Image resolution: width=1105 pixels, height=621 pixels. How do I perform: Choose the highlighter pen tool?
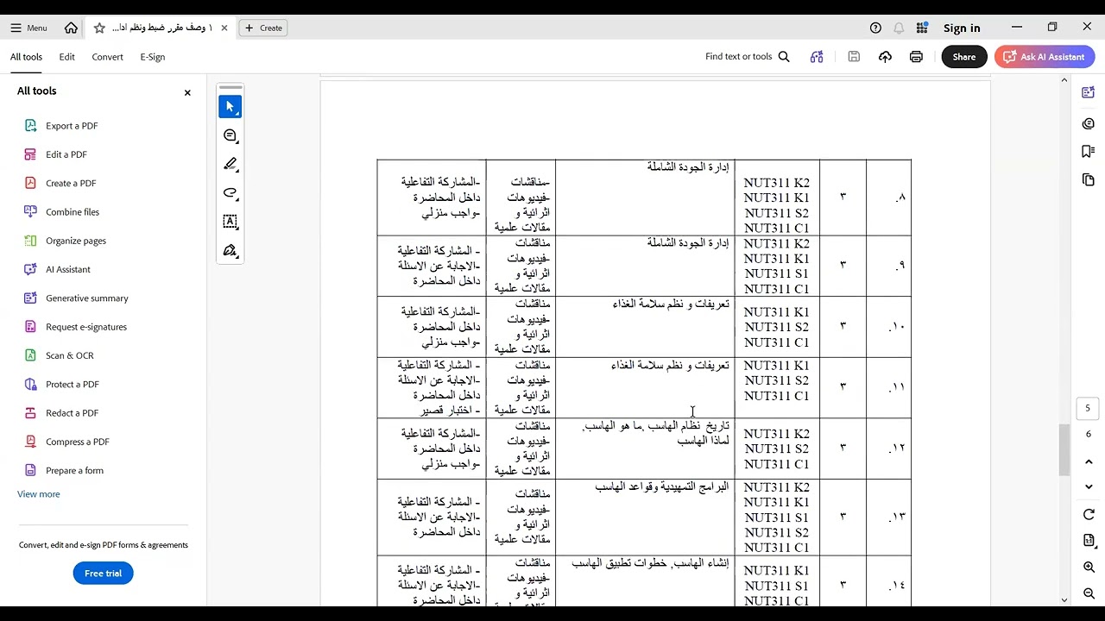coord(230,164)
